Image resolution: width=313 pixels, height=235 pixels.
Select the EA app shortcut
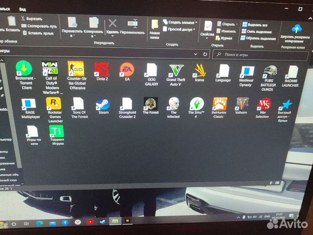(127, 72)
